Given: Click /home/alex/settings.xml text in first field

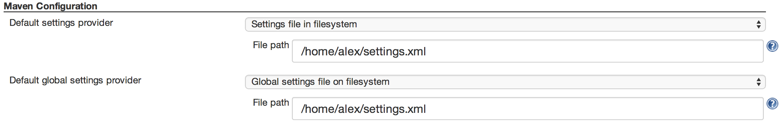Looking at the screenshot, I should (x=363, y=52).
